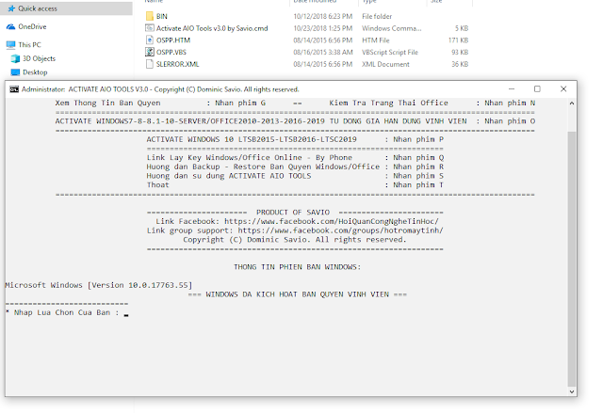Select the BIN file name
This screenshot has height=413, width=603.
point(161,16)
